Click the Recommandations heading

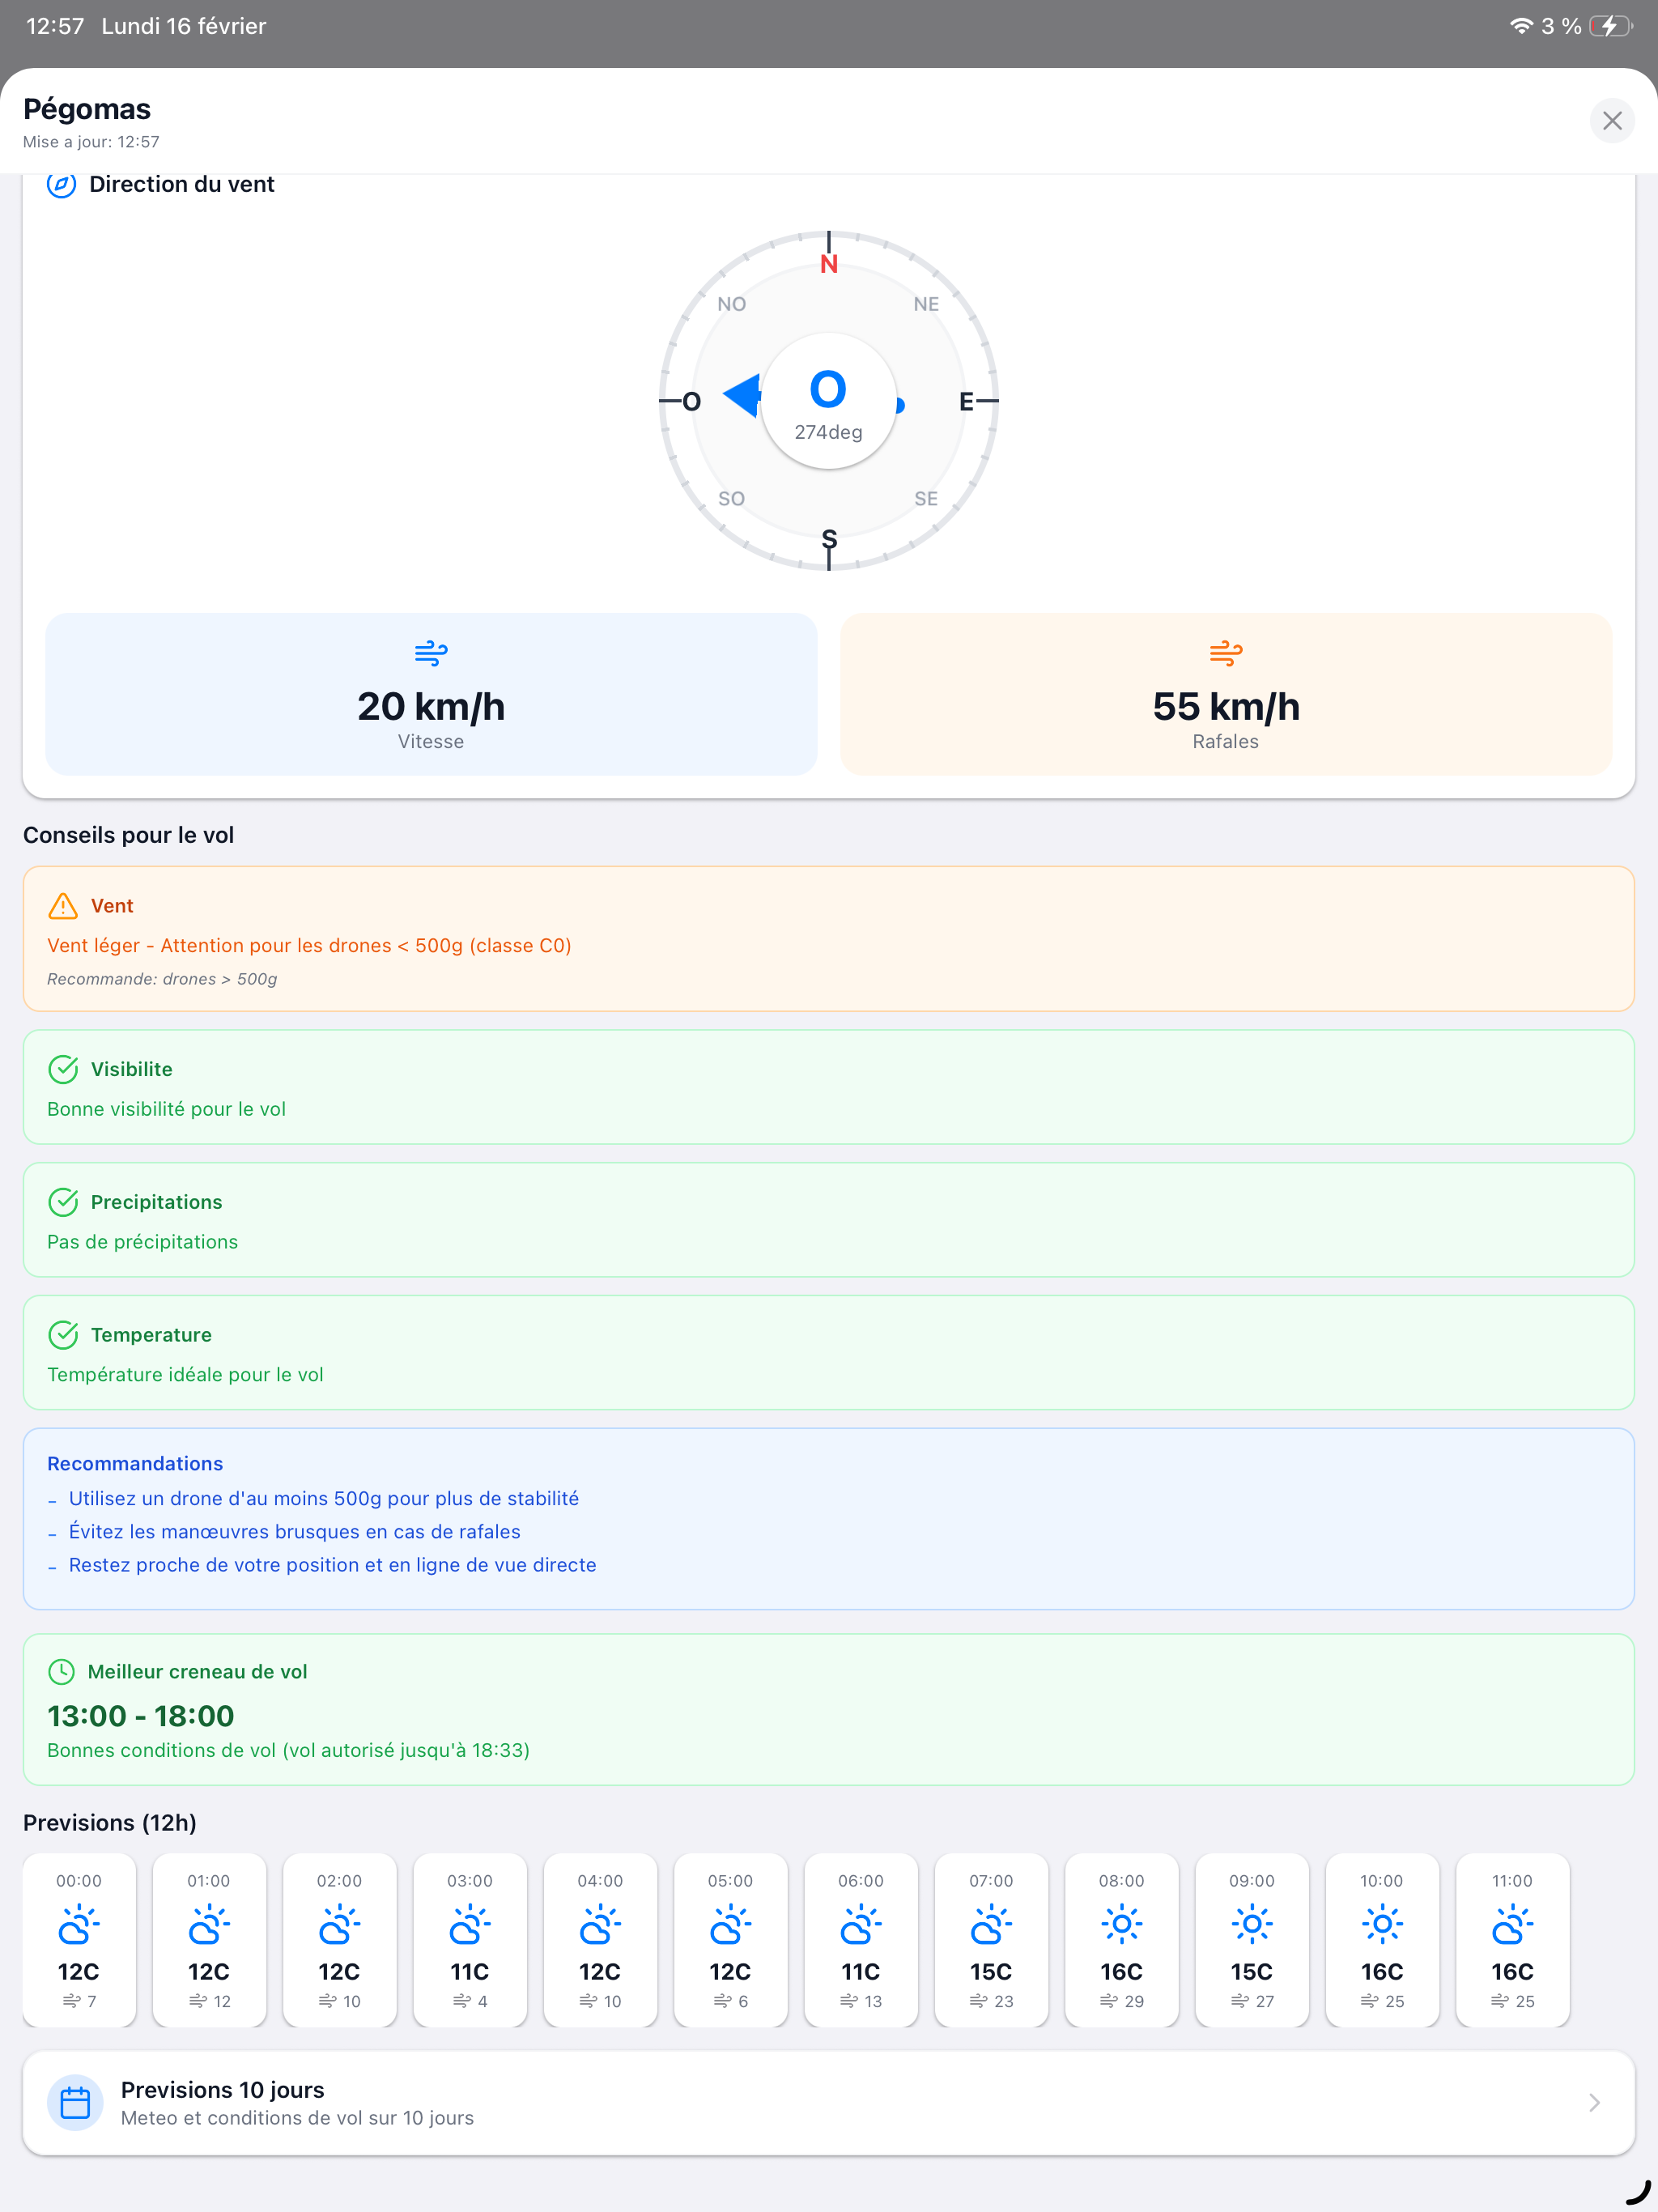[135, 1464]
